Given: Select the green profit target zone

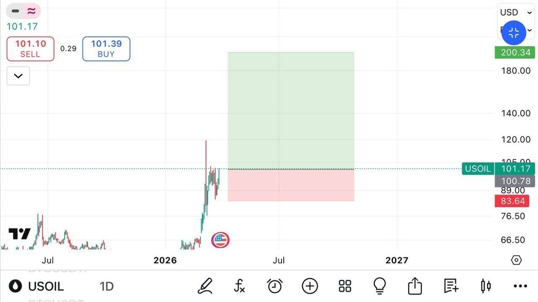Looking at the screenshot, I should (291, 110).
